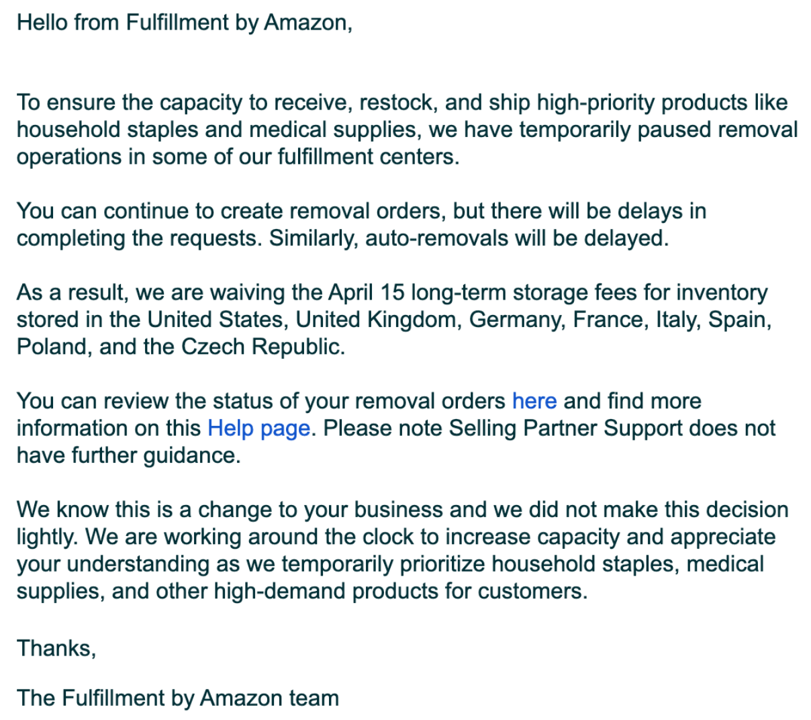Click the words "April 15" in the text
This screenshot has width=811, height=720.
point(367,293)
